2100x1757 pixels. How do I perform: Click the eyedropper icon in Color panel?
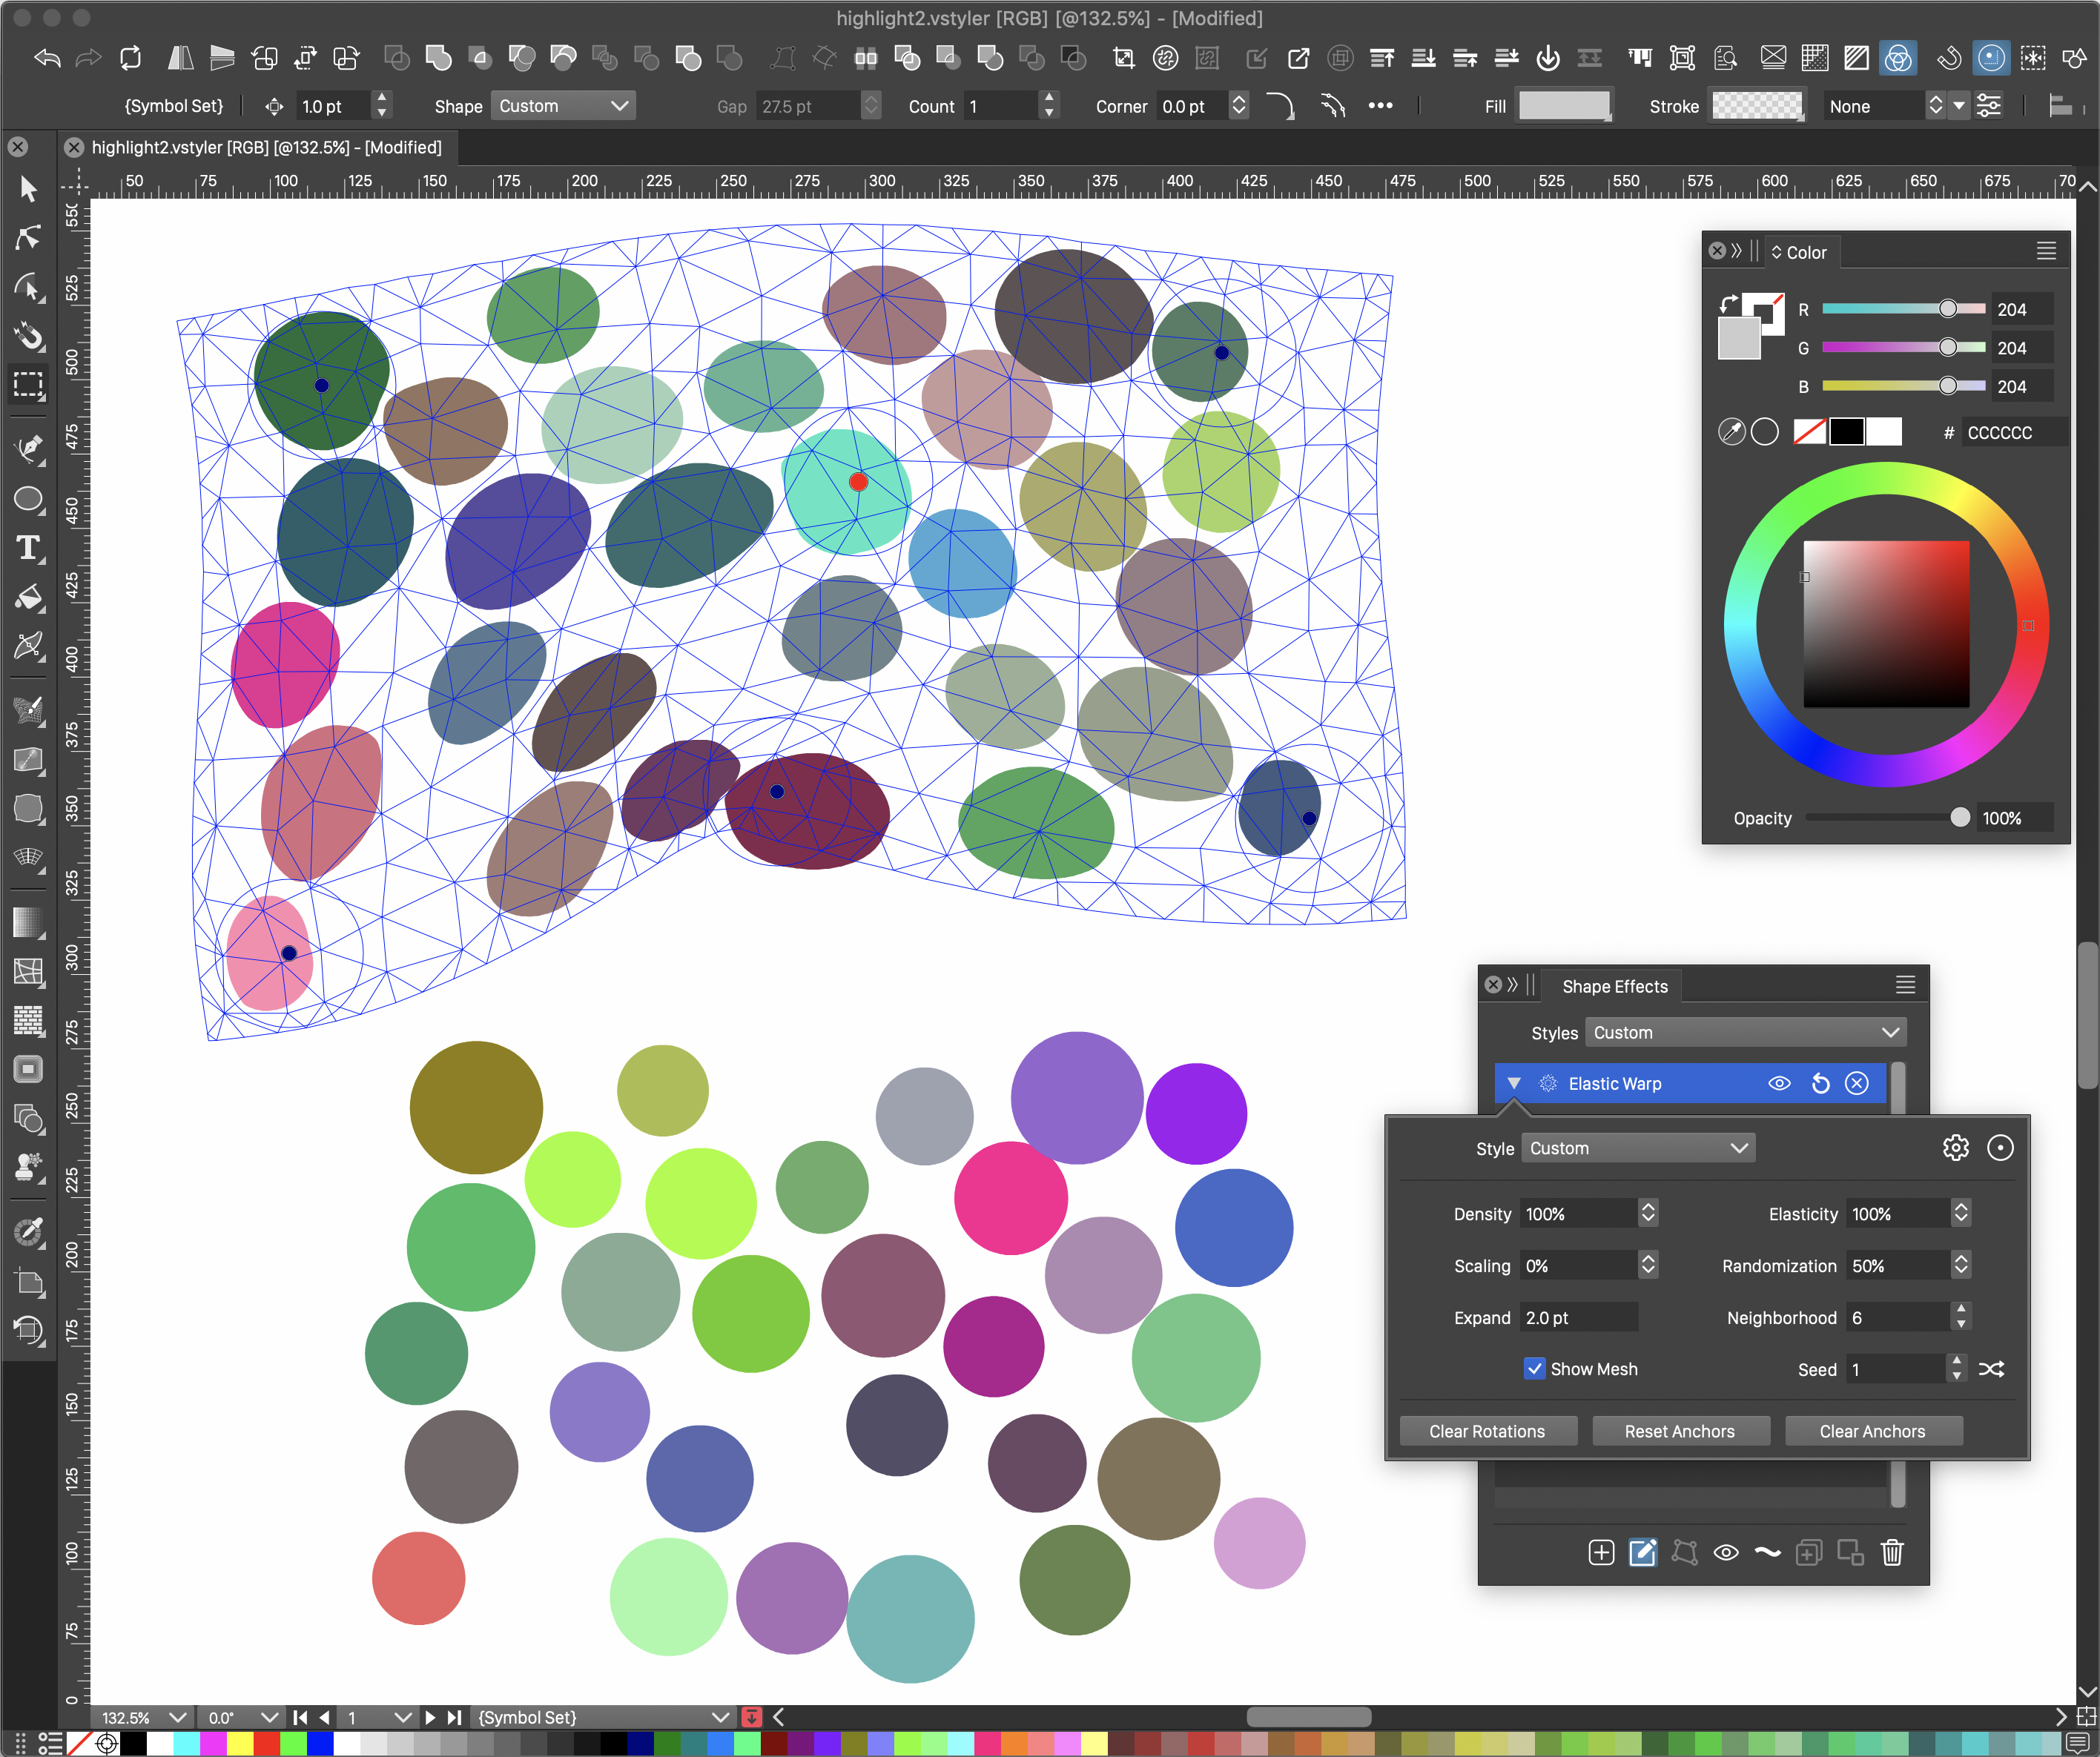(1731, 432)
